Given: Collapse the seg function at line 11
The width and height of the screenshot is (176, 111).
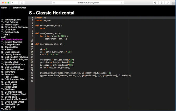Looking at the screenshot, I should tap(34, 44).
